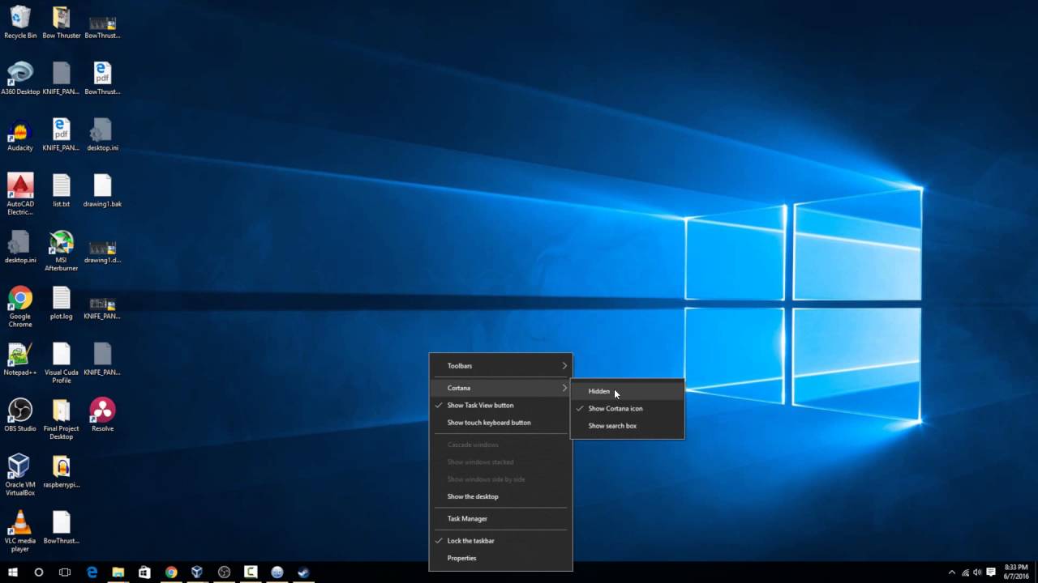Viewport: 1038px width, 583px height.
Task: Launch DaVinci Resolve shortcut
Action: click(102, 411)
